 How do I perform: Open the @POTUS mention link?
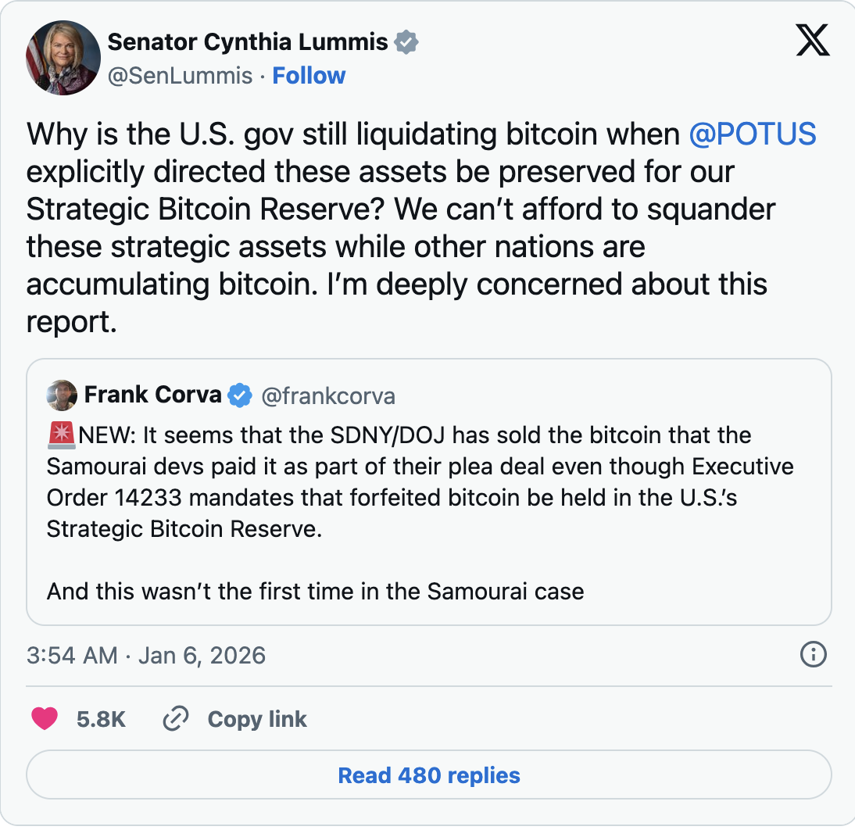[x=753, y=134]
